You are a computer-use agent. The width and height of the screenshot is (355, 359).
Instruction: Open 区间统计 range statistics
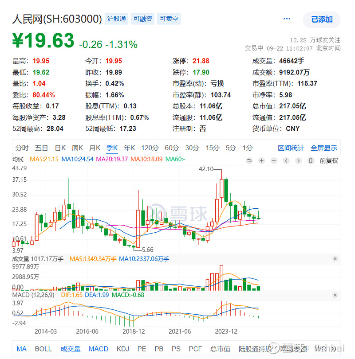click(291, 148)
